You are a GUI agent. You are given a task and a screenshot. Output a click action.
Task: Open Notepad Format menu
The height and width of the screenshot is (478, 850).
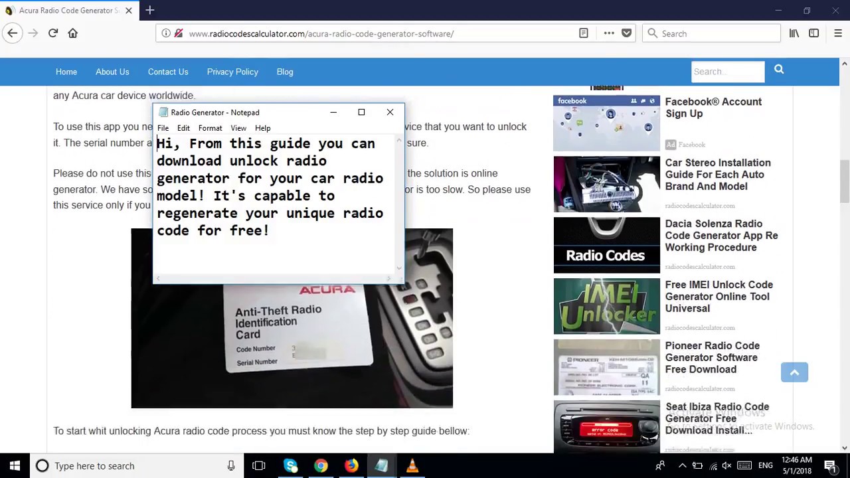(x=210, y=128)
